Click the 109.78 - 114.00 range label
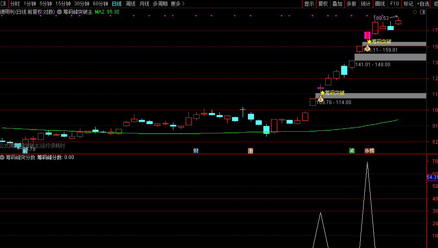438x248 pixels. [x=334, y=102]
